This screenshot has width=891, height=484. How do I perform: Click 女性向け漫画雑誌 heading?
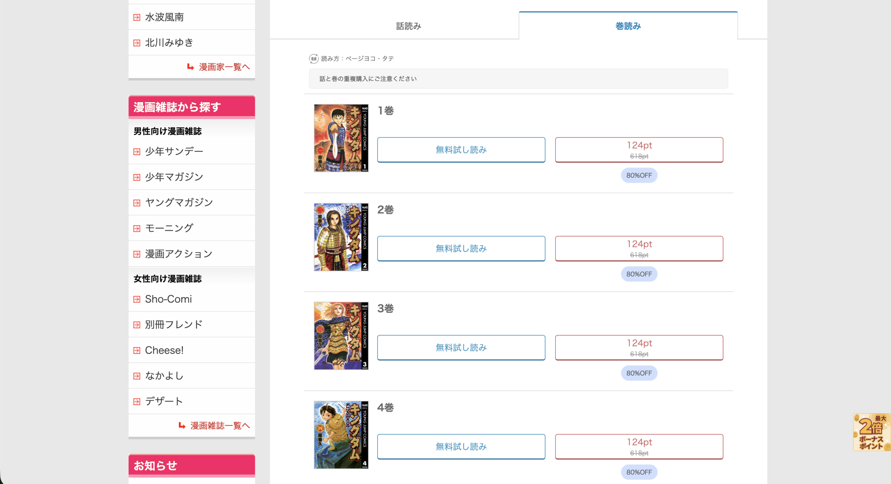pos(168,279)
